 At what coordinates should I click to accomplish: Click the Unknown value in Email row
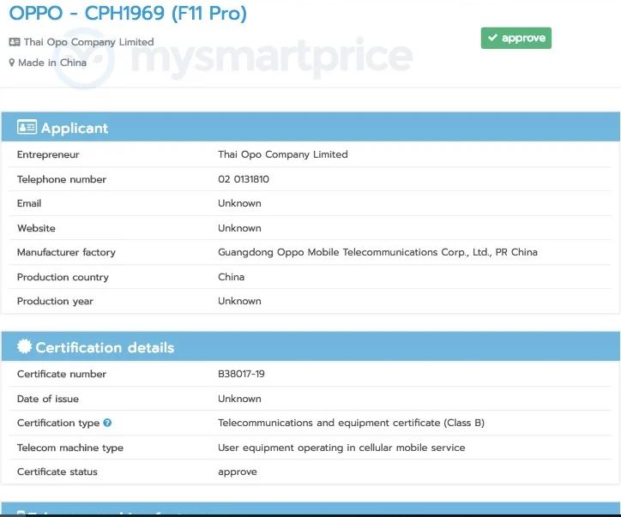(x=239, y=203)
